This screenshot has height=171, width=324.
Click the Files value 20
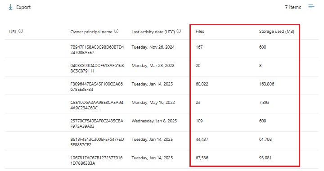(x=198, y=65)
